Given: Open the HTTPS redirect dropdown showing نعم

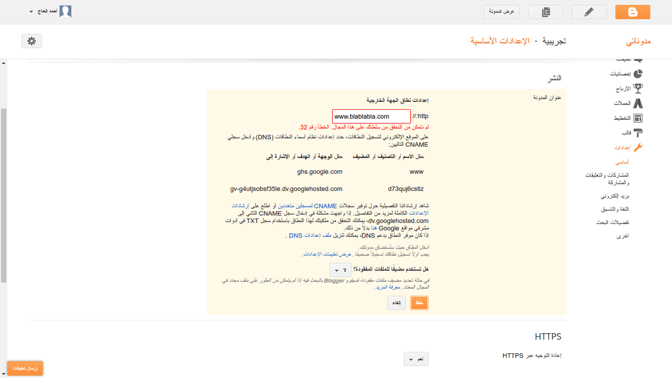Looking at the screenshot, I should [x=416, y=359].
